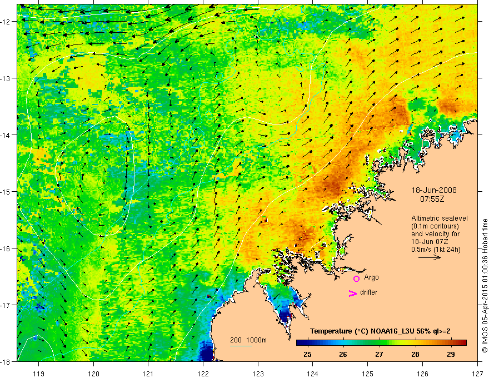Click the color bar label '25'
The width and height of the screenshot is (489, 378).
(307, 354)
